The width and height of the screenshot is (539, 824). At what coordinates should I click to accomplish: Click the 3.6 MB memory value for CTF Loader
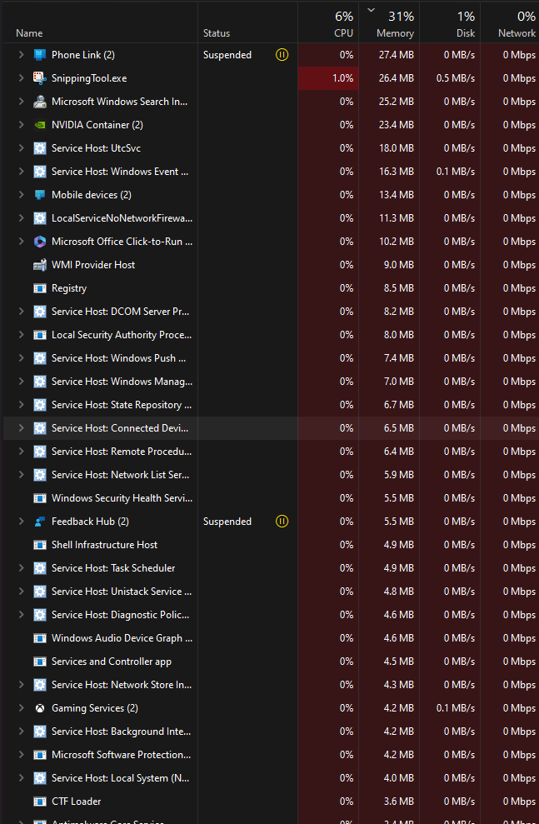pos(399,802)
